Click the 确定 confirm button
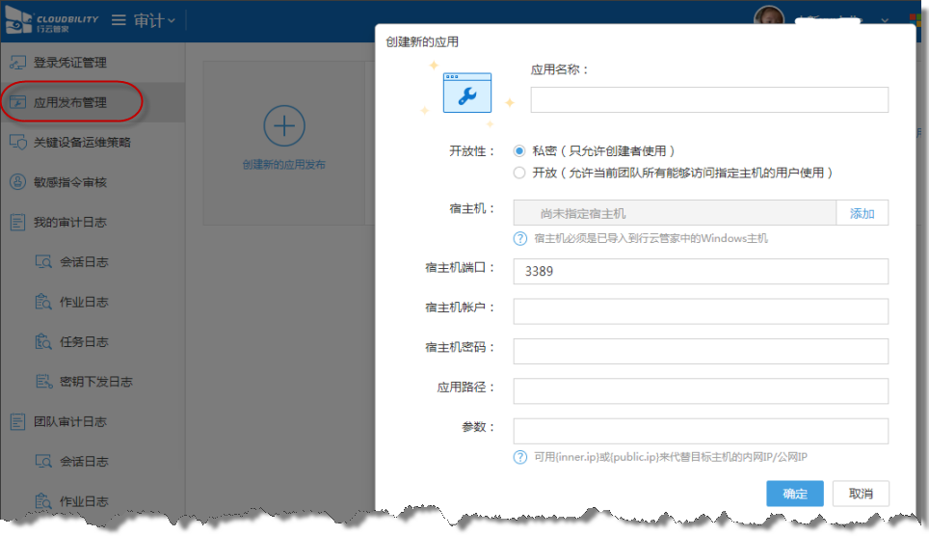This screenshot has height=536, width=929. point(794,494)
